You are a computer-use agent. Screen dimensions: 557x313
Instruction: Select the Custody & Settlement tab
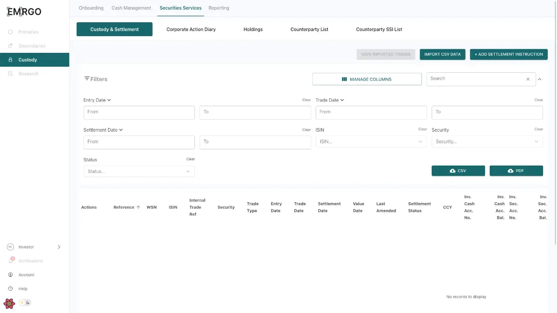tap(114, 29)
